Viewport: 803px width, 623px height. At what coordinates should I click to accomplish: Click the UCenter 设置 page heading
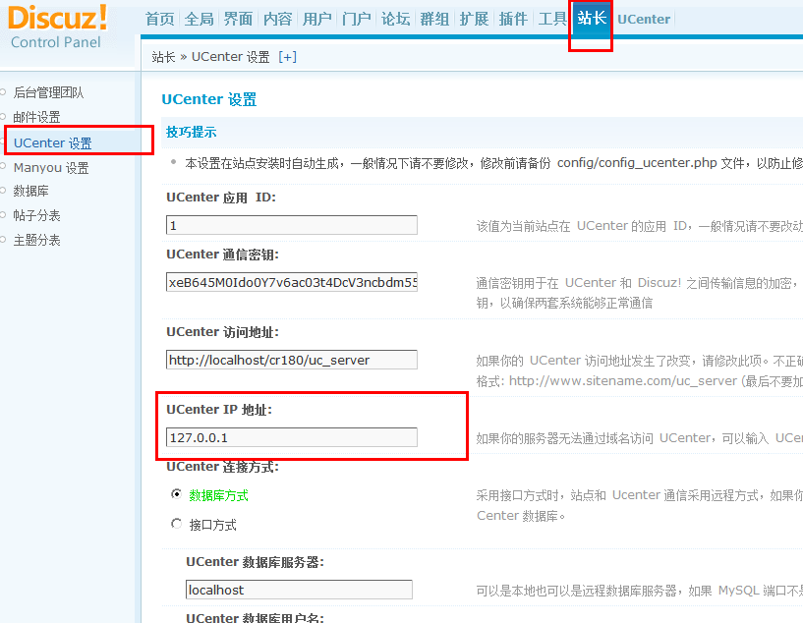(209, 99)
